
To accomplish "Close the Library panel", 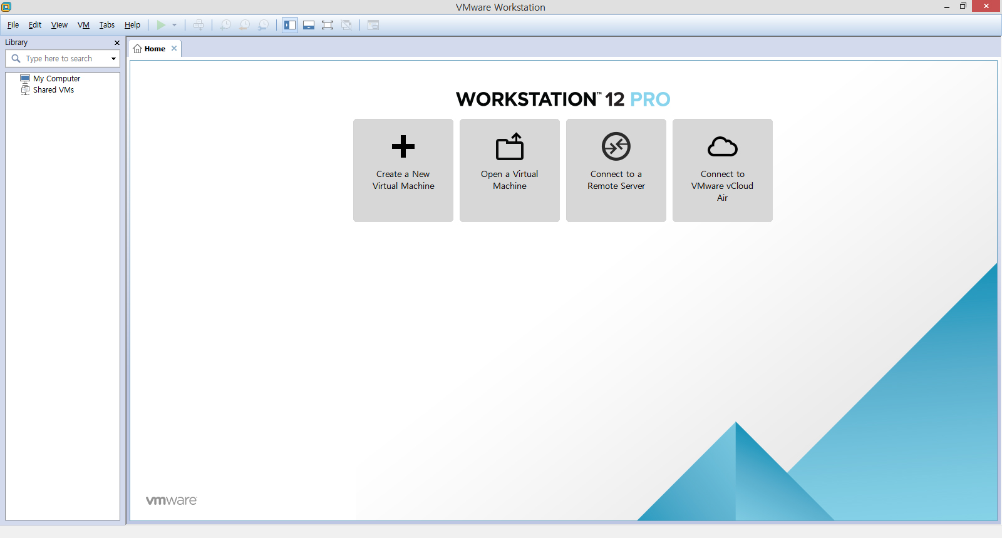I will (x=116, y=43).
